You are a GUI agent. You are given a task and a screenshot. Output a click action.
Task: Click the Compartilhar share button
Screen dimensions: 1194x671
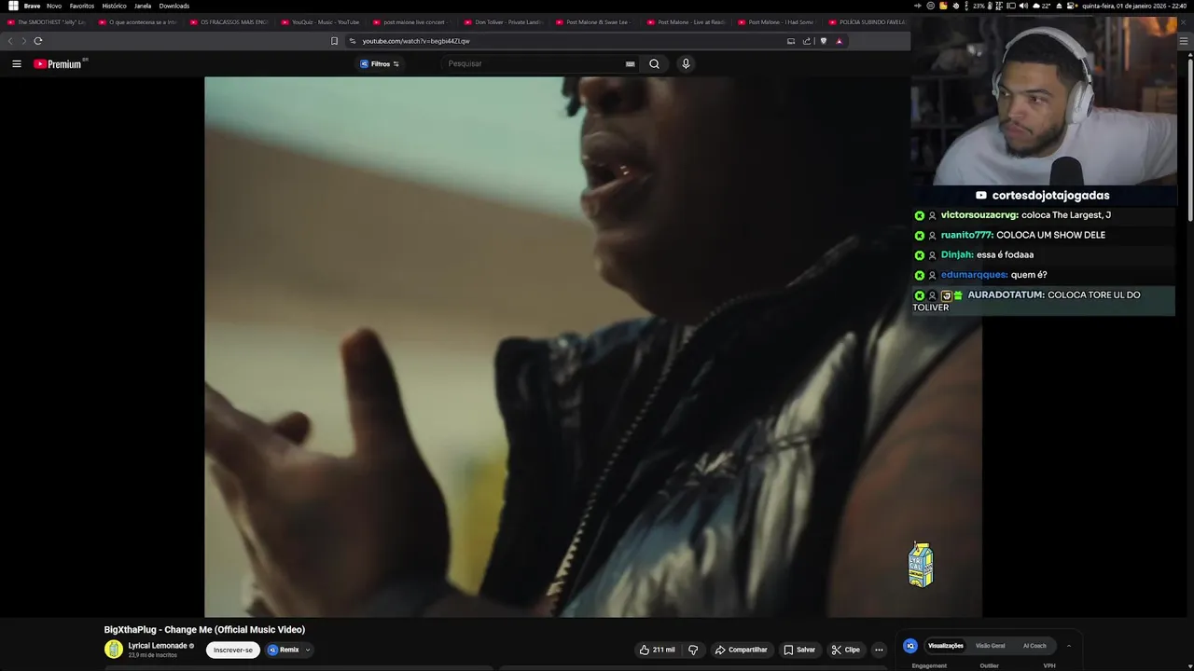point(742,650)
